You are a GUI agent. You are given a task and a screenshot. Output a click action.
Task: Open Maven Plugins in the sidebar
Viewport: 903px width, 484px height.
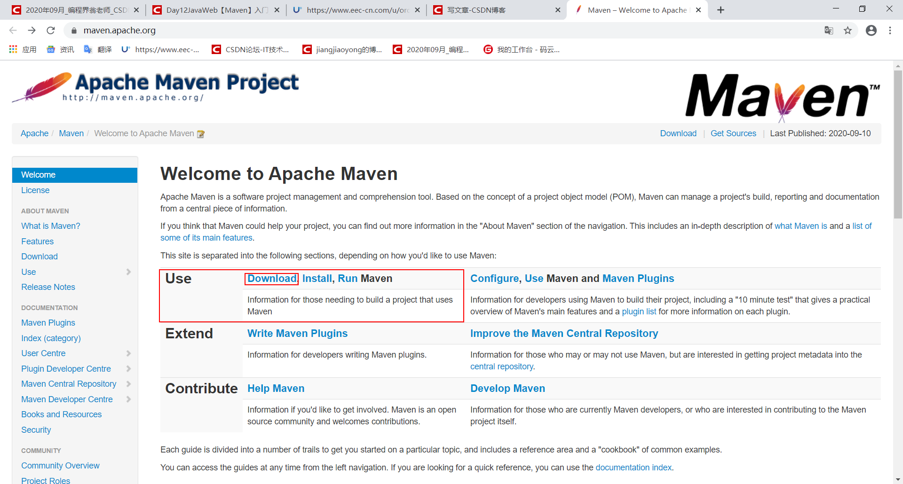48,323
